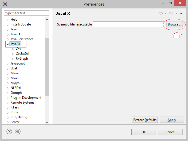
Task: Select Java EE in the tree
Action: coord(16,34)
